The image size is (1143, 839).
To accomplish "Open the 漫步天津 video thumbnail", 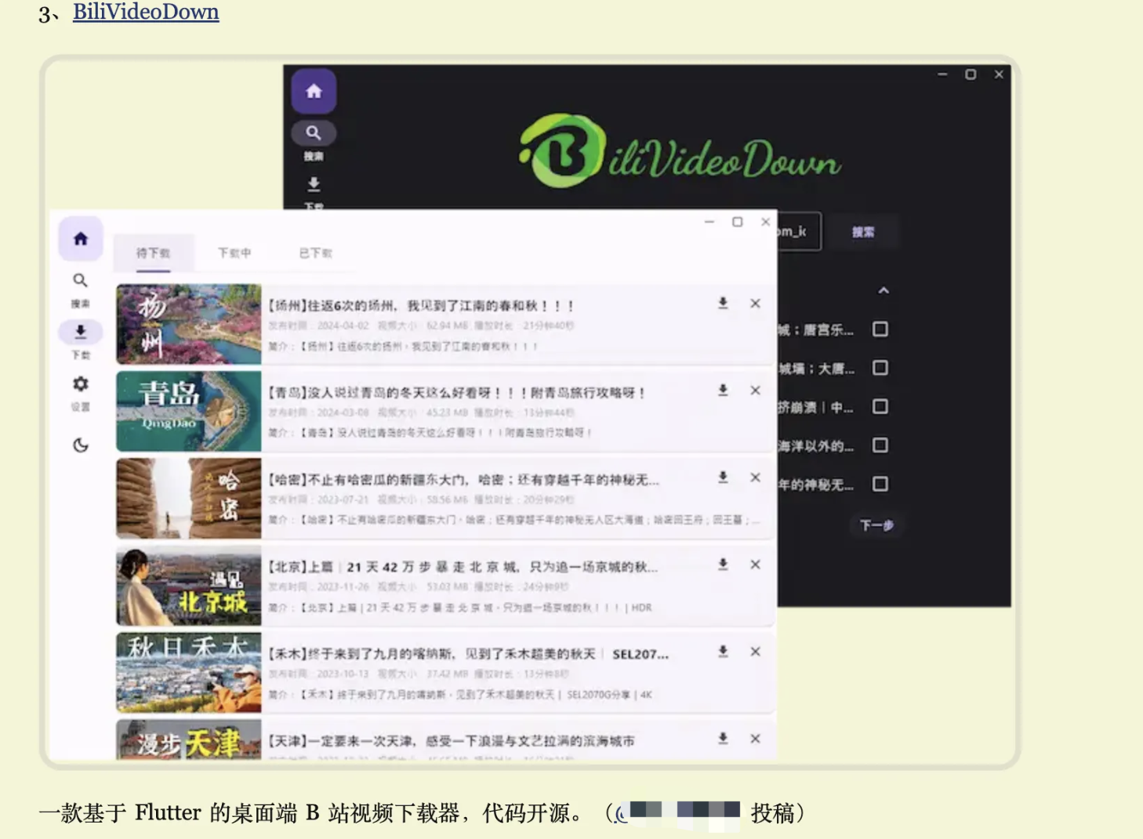I will click(189, 739).
